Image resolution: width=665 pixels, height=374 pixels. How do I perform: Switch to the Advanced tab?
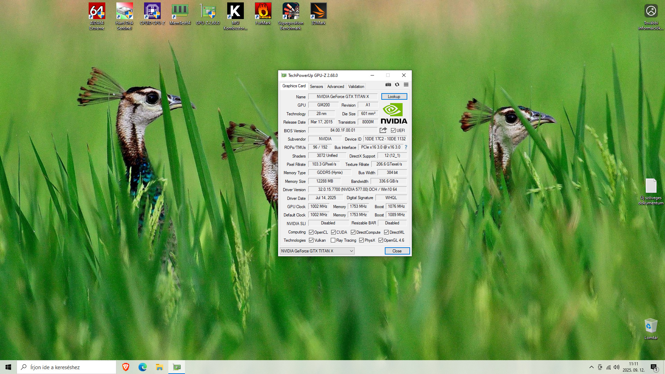[x=335, y=87]
